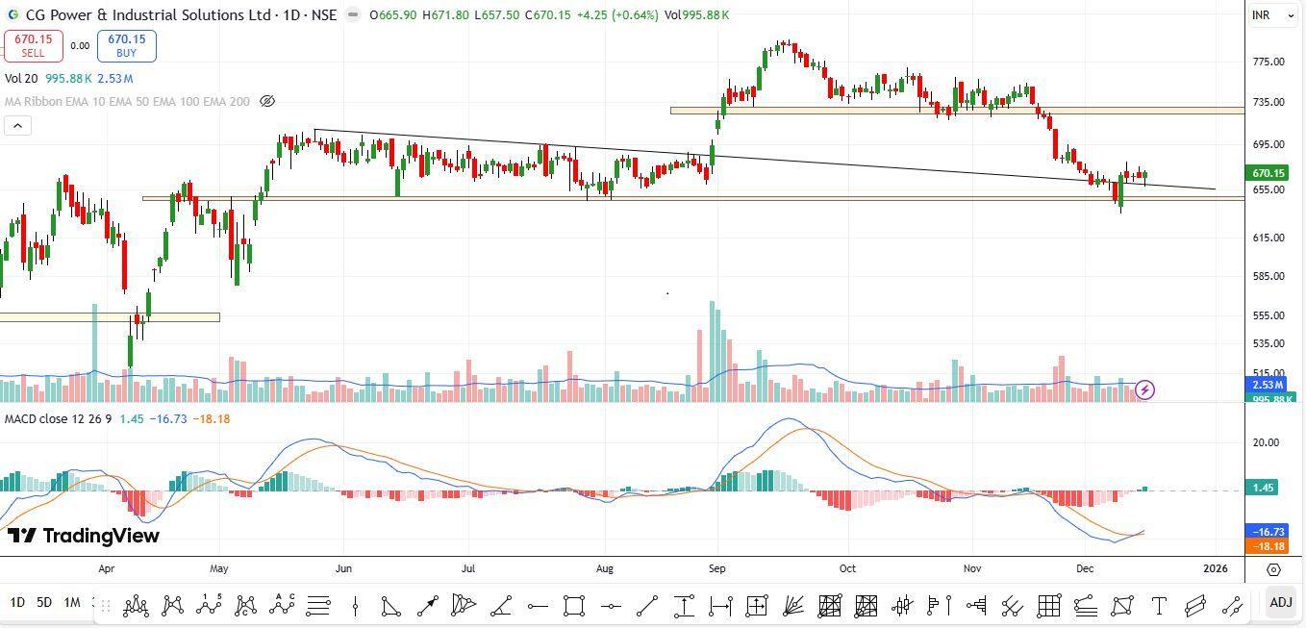The width and height of the screenshot is (1306, 628).
Task: Select the Vol 20 indicator legend
Action: 21,79
